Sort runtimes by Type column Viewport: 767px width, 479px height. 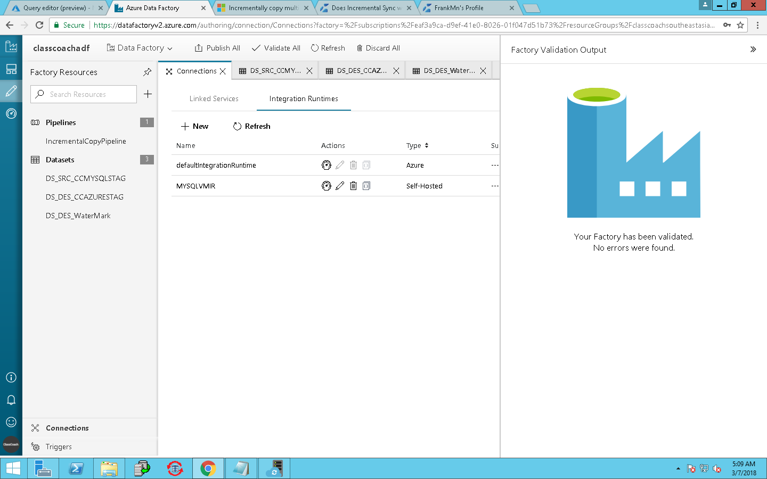pyautogui.click(x=418, y=145)
